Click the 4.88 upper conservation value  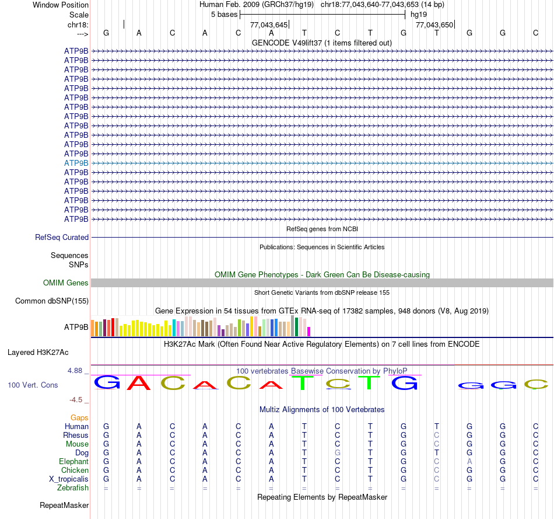[75, 371]
